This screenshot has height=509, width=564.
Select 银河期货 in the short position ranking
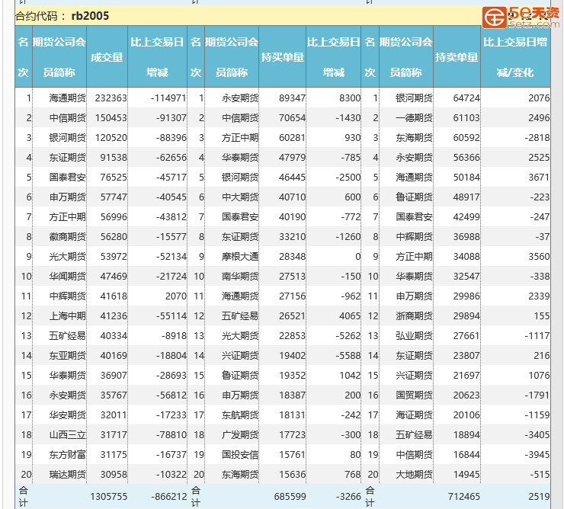tap(414, 98)
